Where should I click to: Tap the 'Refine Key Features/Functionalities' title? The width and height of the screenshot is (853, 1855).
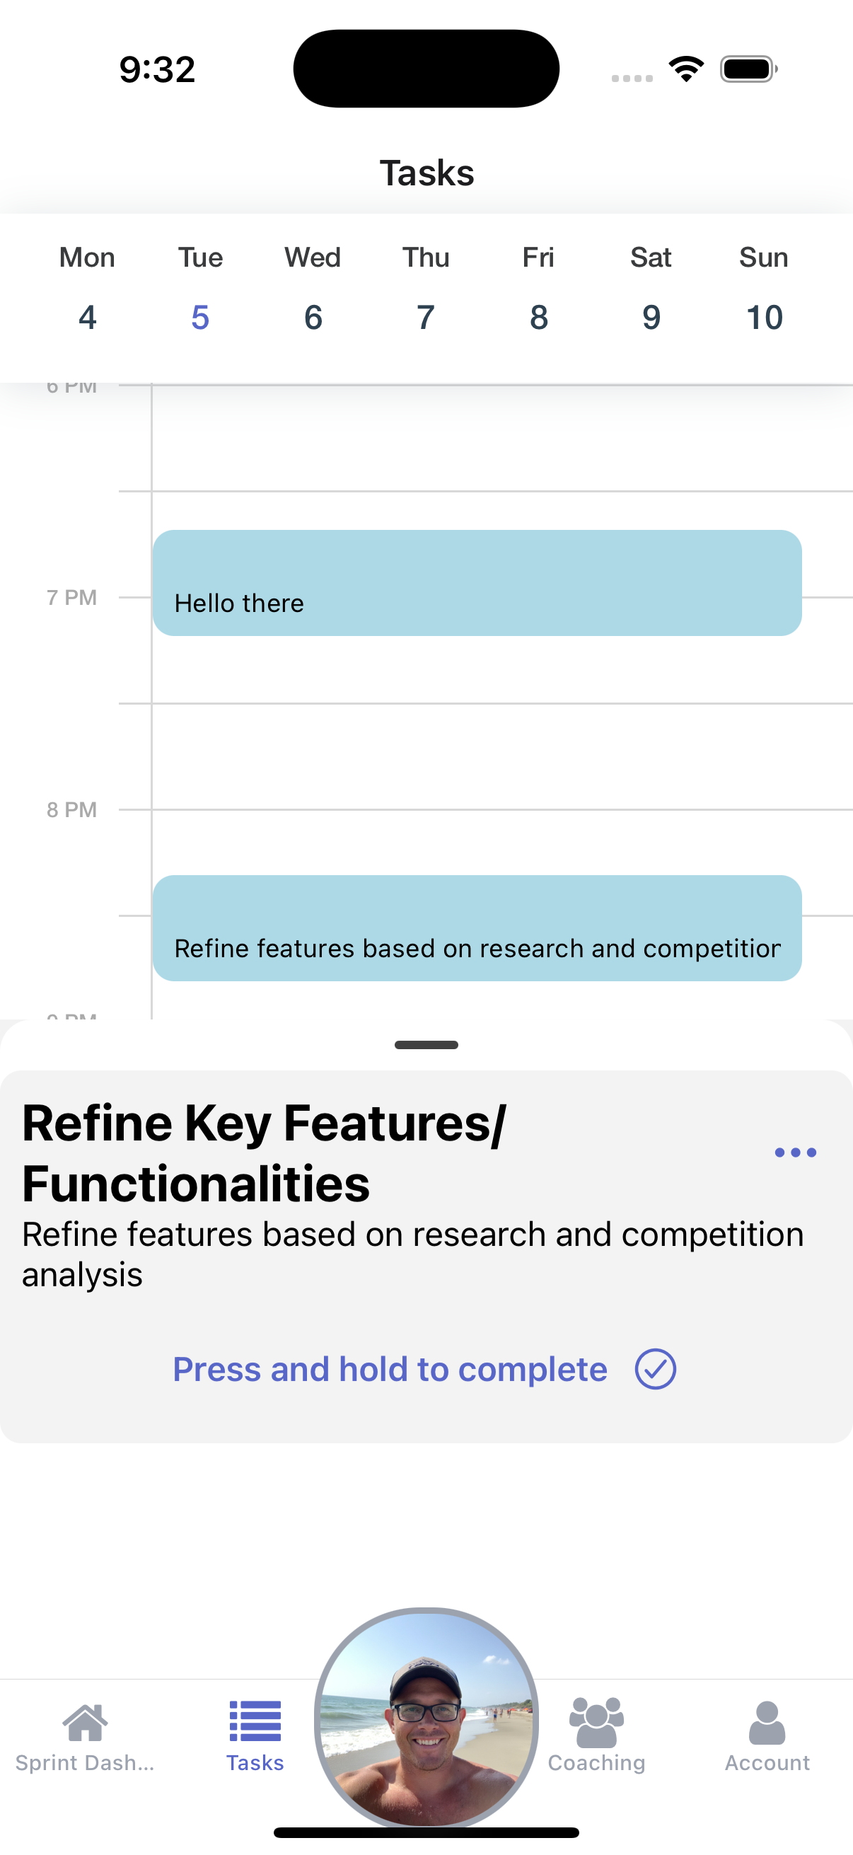click(x=265, y=1154)
